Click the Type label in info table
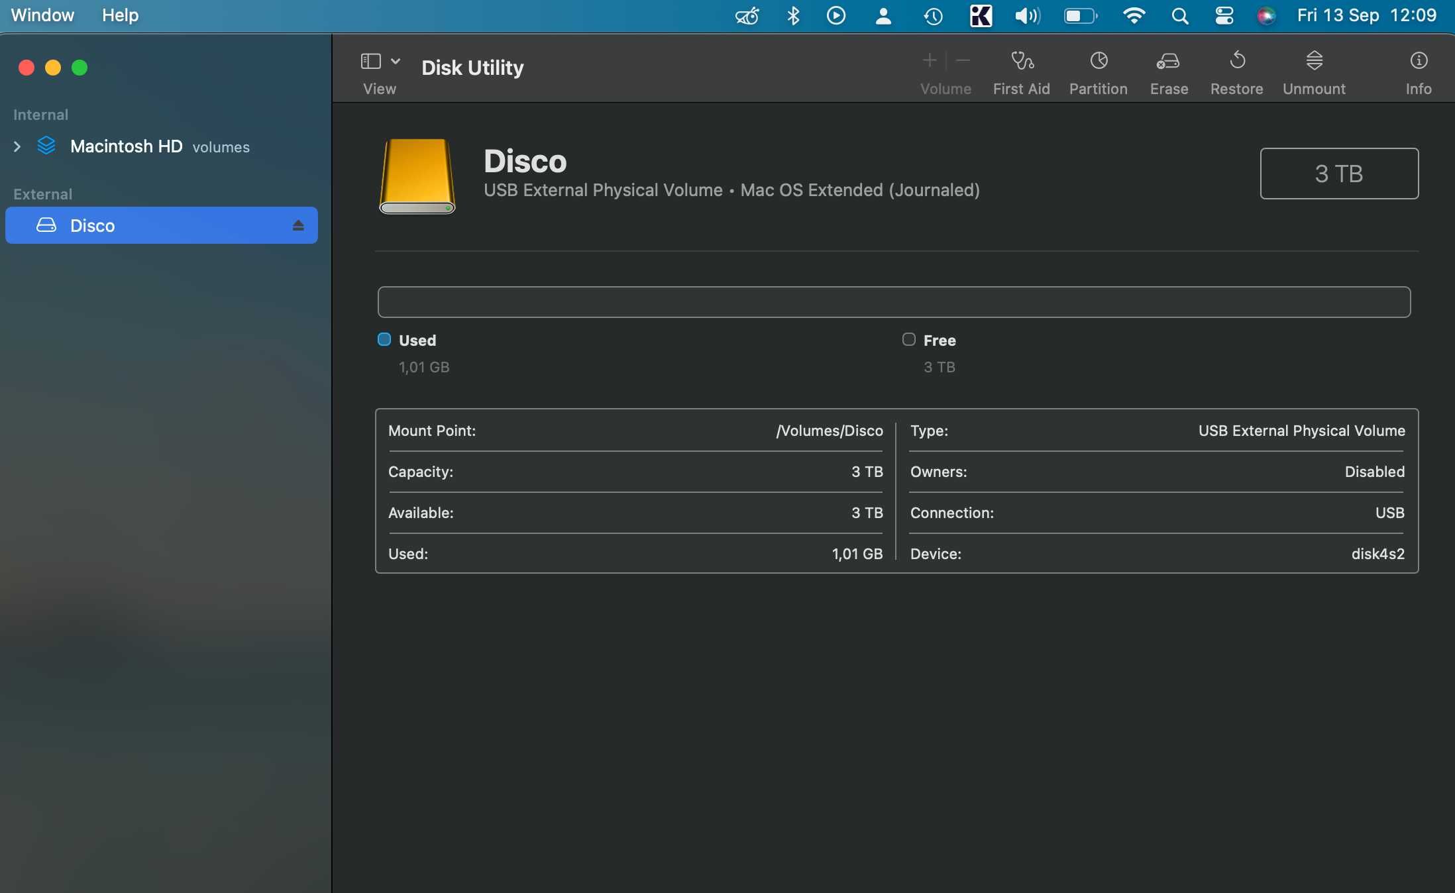Screen dimensions: 1455x893 click(930, 431)
